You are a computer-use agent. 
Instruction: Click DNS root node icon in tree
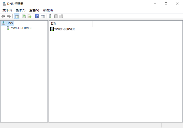4,23
